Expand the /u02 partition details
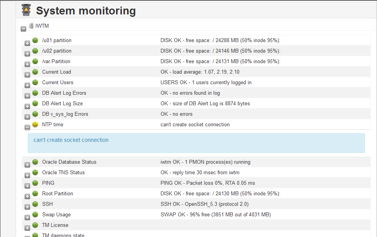 point(27,53)
